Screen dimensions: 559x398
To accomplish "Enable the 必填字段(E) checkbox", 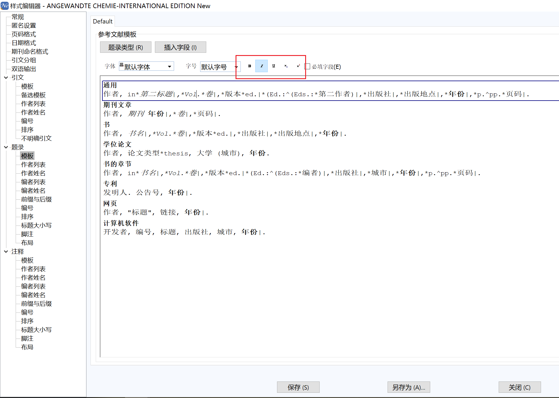I will click(307, 67).
